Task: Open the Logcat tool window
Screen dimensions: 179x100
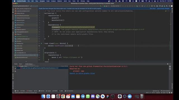Action: click(48, 91)
